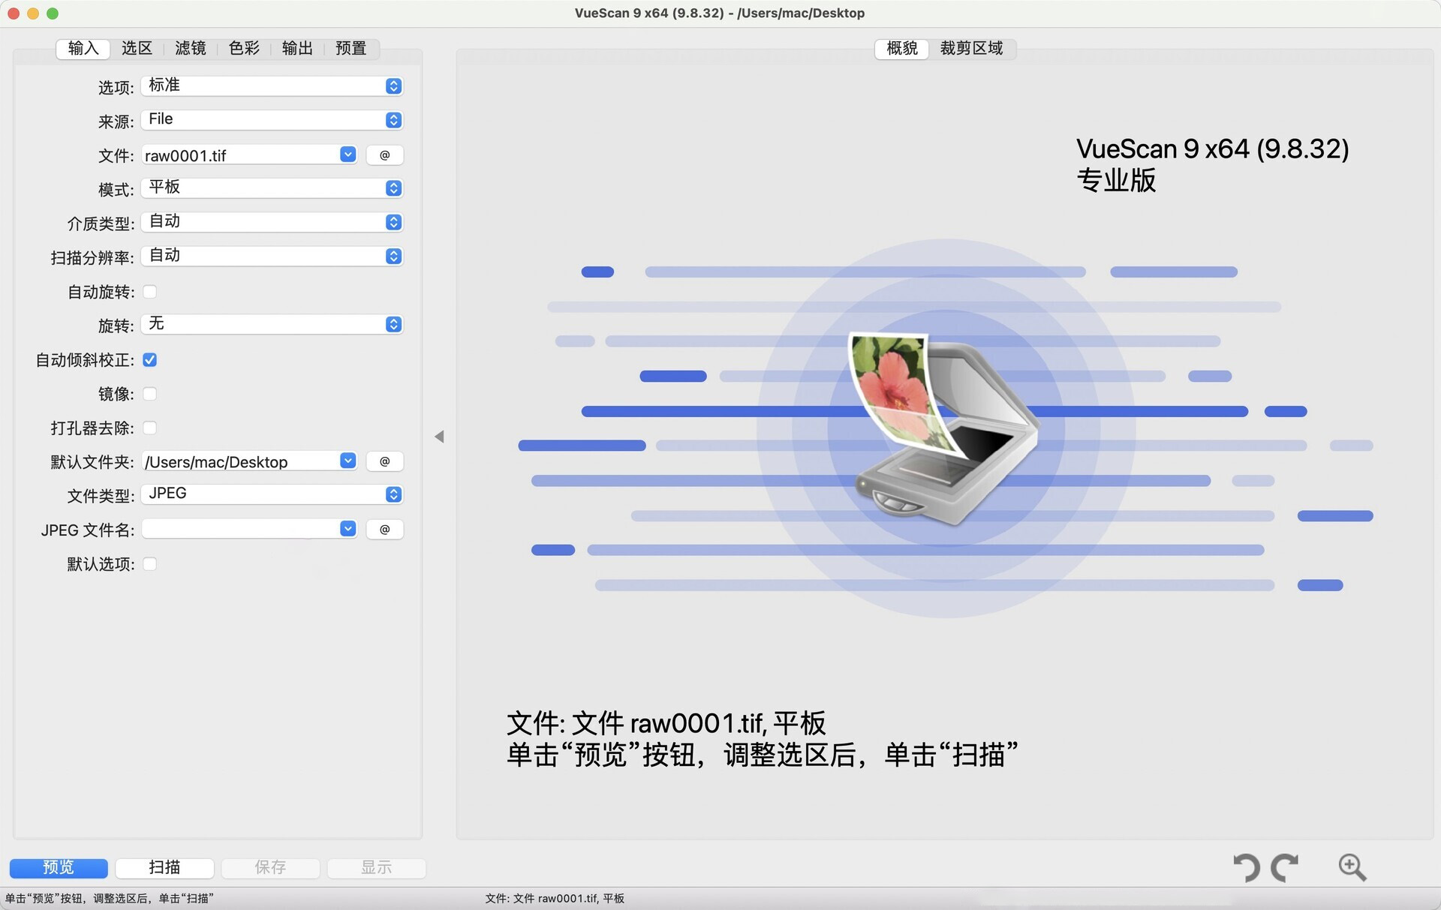The image size is (1441, 910).
Task: Uncheck the 自动倾斜校正 checkbox
Action: [x=150, y=360]
